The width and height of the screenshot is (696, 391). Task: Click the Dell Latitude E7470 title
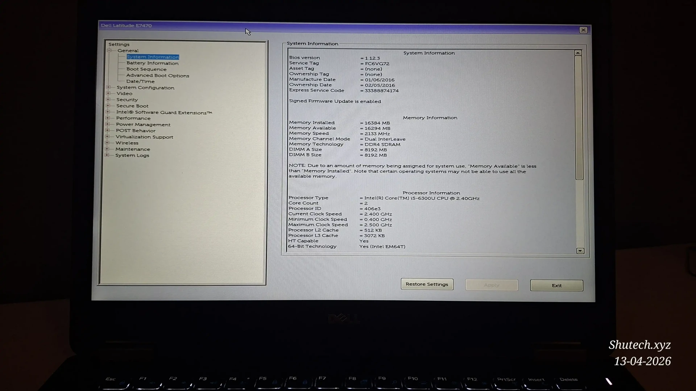click(126, 25)
